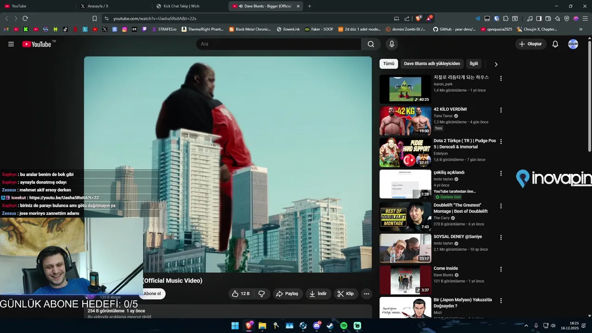Open options for 'Come Inside' video

[x=500, y=269]
